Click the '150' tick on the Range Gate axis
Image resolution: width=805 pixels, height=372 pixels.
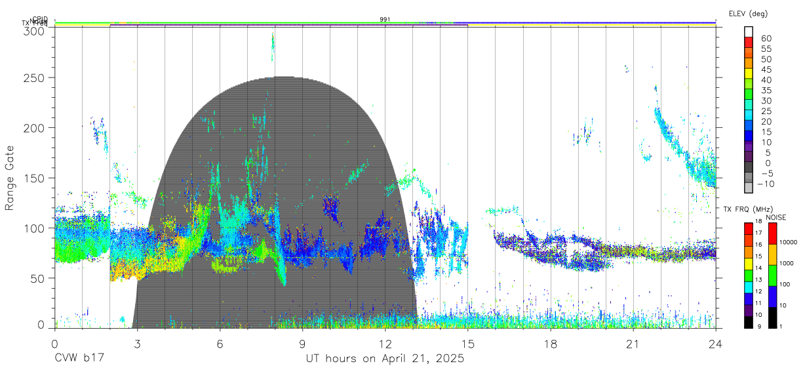pyautogui.click(x=35, y=178)
